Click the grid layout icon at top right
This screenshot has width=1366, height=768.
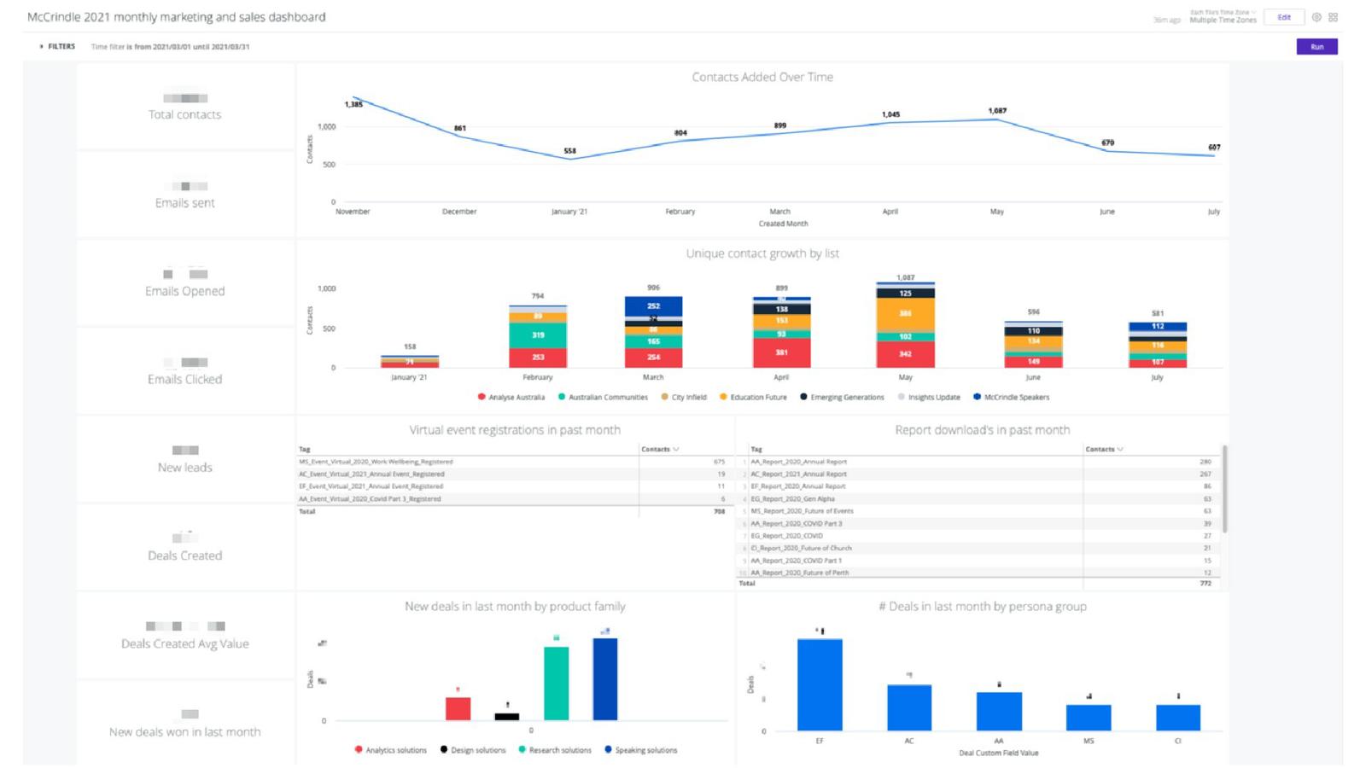(x=1333, y=17)
